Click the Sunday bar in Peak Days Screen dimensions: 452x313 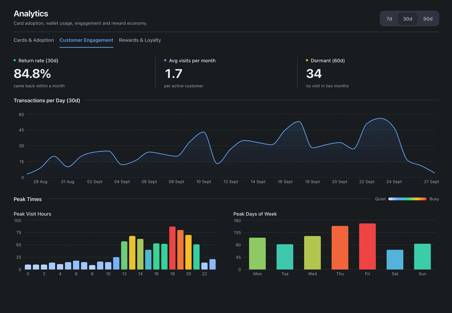point(422,257)
